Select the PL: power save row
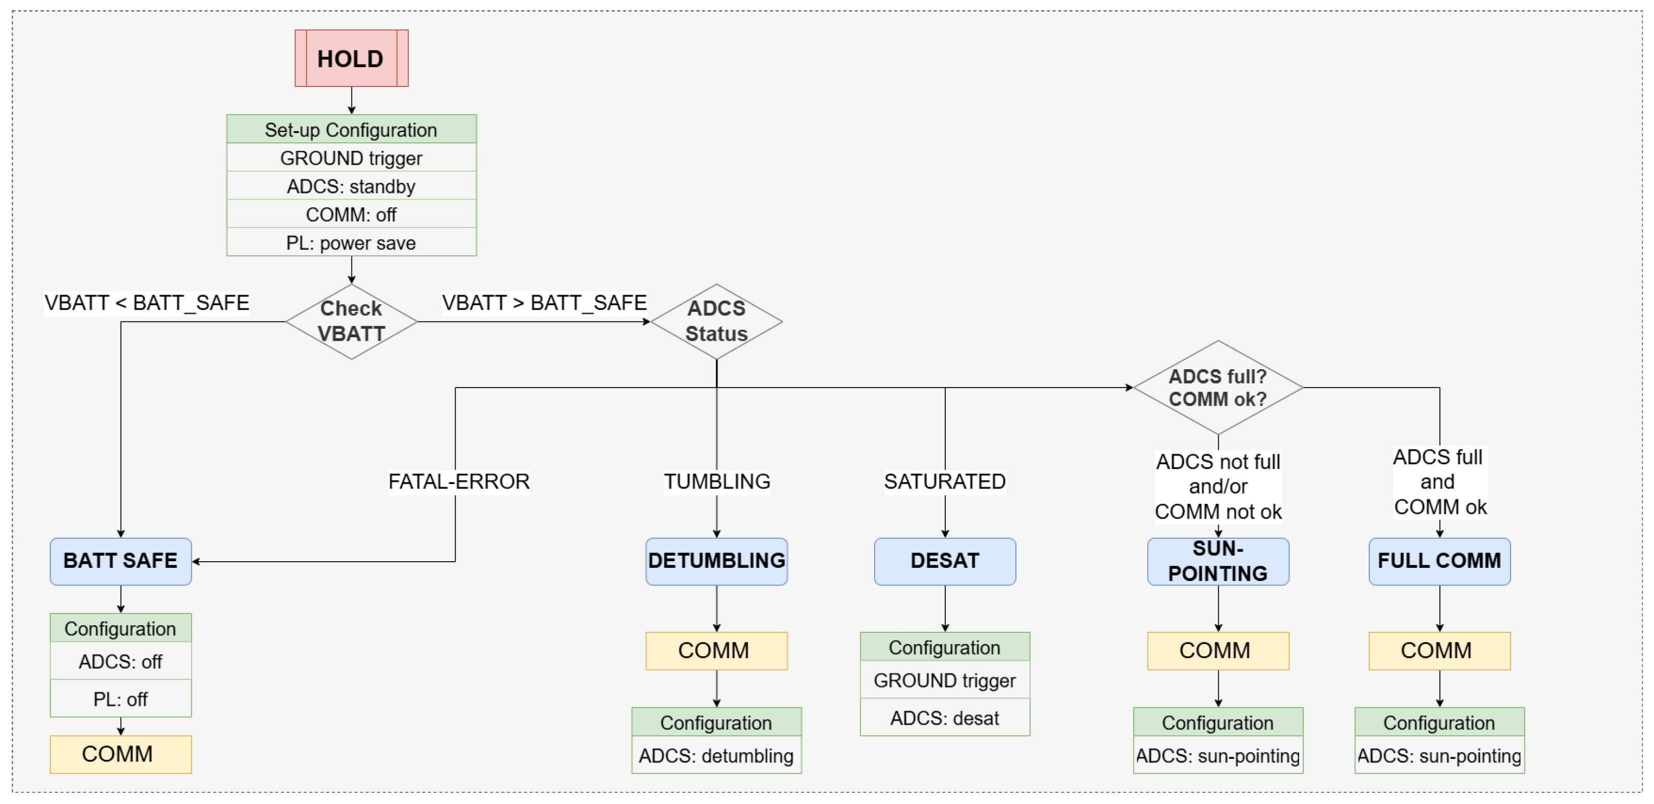Viewport: 1654px width, 804px height. tap(351, 243)
